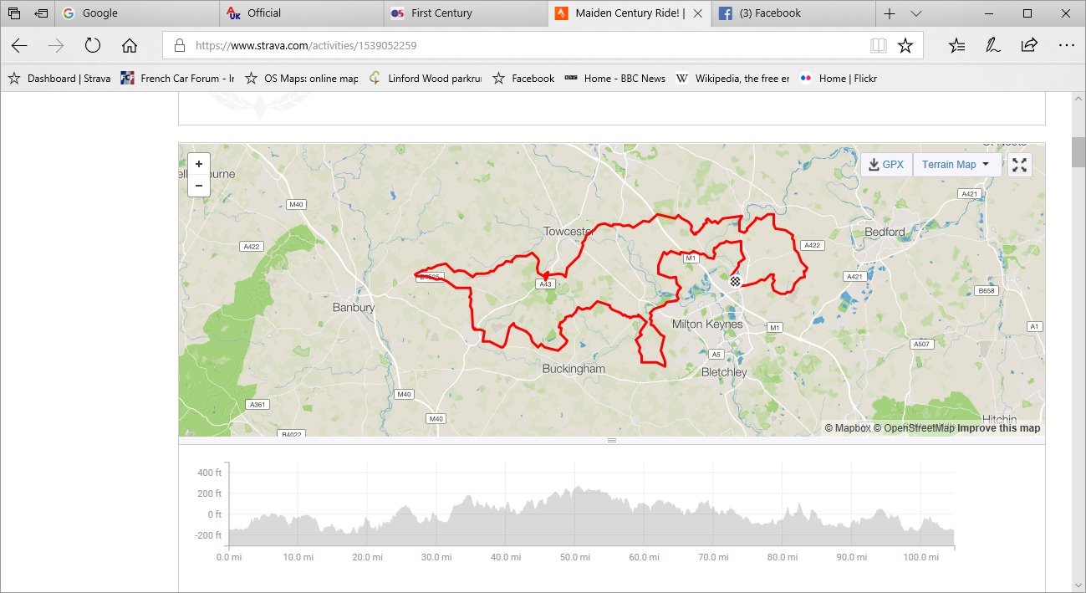The image size is (1086, 593).
Task: Open the Wikipedia bookmark
Action: click(732, 78)
